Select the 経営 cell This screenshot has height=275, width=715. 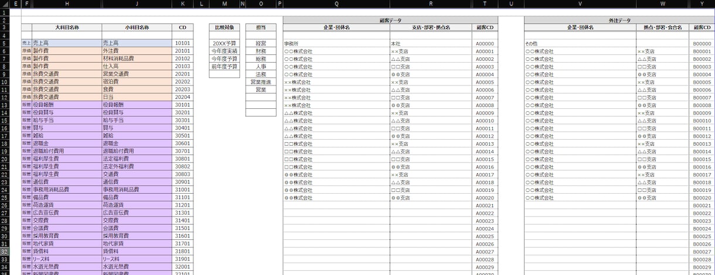point(260,43)
